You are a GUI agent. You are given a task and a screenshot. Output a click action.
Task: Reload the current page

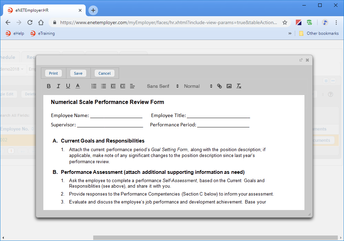point(30,22)
